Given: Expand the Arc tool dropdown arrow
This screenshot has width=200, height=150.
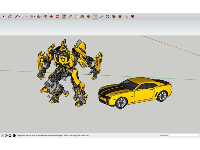Looking at the screenshot, I should click(27, 17).
